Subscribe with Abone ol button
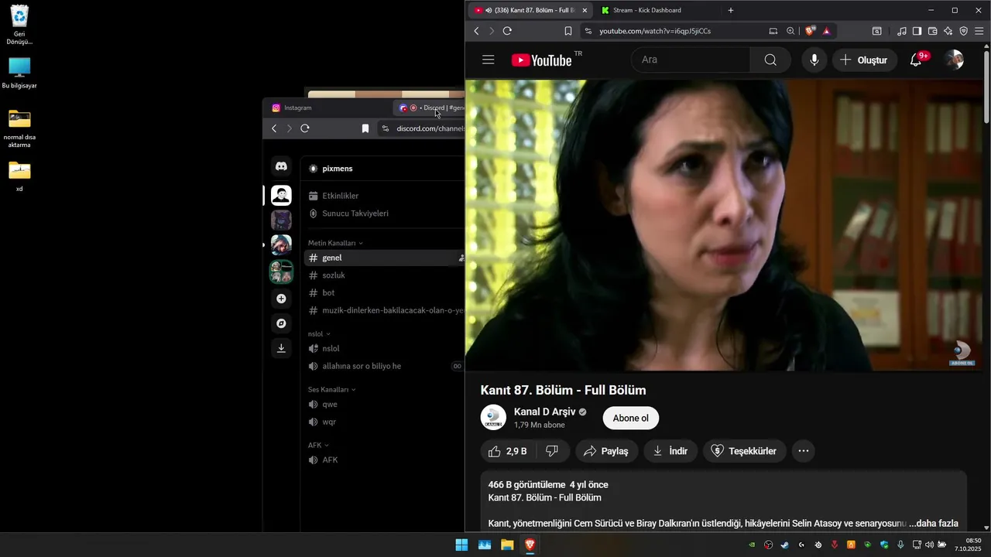This screenshot has height=557, width=991. [x=630, y=419]
